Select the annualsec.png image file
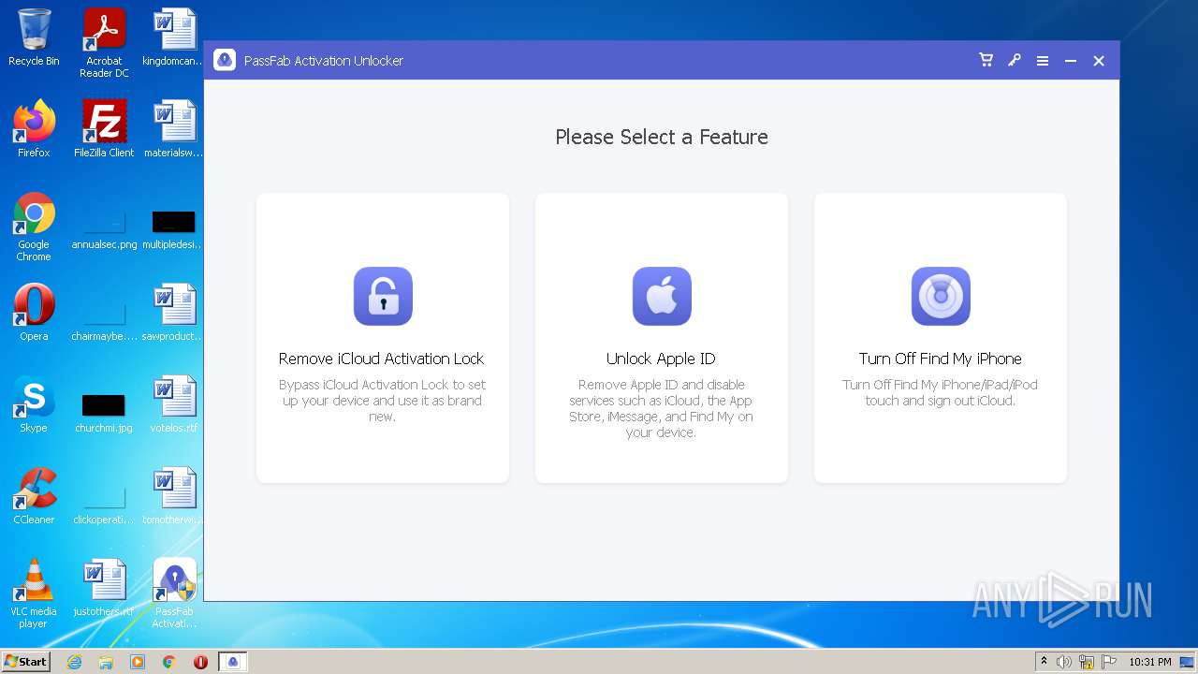The height and width of the screenshot is (674, 1198). pyautogui.click(x=104, y=229)
